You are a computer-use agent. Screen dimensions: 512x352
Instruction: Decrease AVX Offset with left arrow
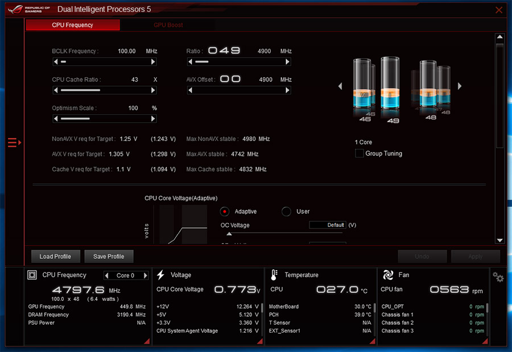(191, 90)
